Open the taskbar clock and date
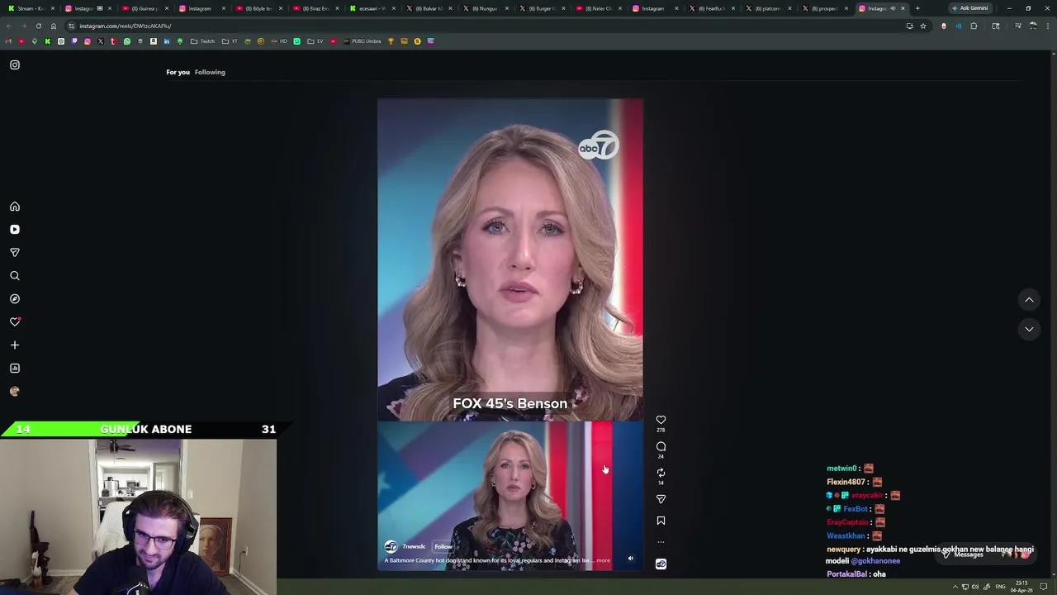Image resolution: width=1057 pixels, height=595 pixels. (x=1022, y=587)
